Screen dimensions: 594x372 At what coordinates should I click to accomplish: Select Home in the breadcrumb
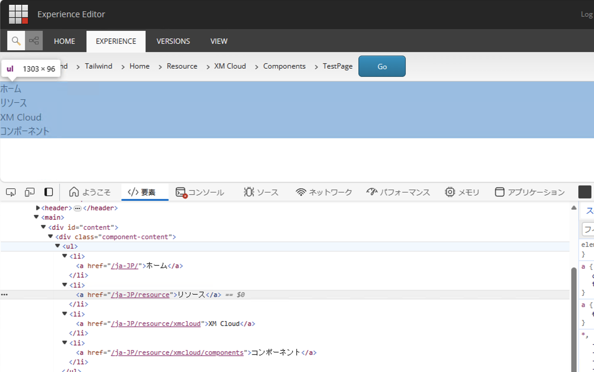(139, 66)
